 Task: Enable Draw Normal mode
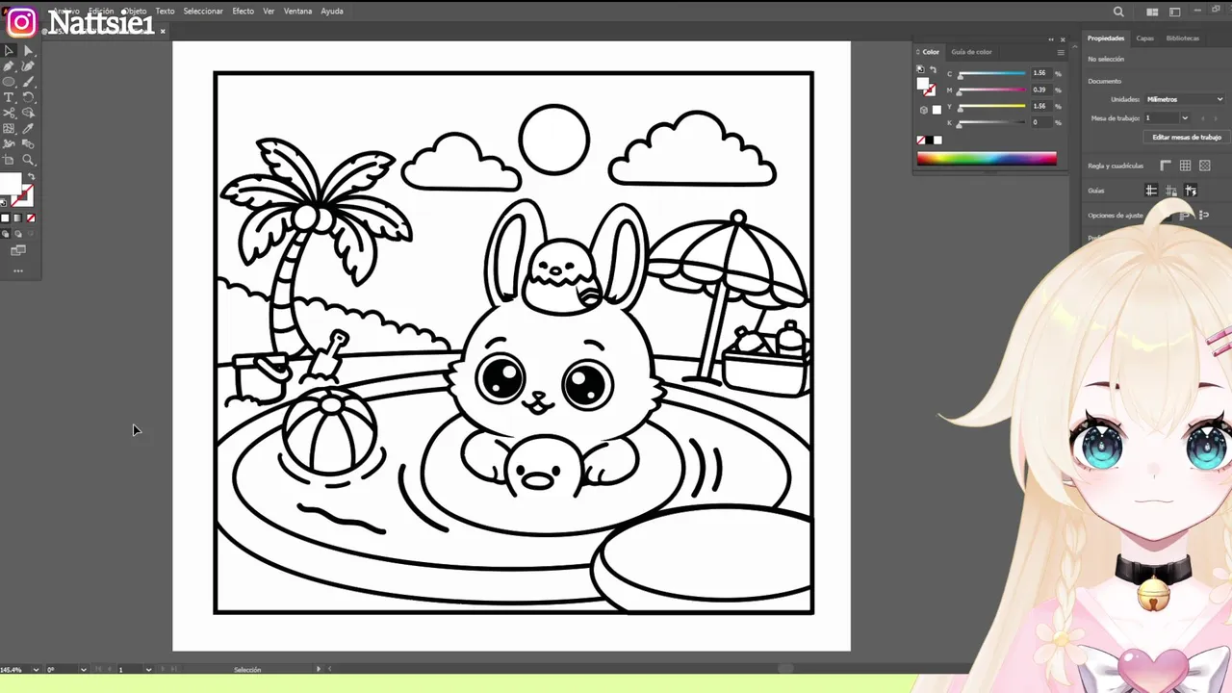tap(5, 234)
